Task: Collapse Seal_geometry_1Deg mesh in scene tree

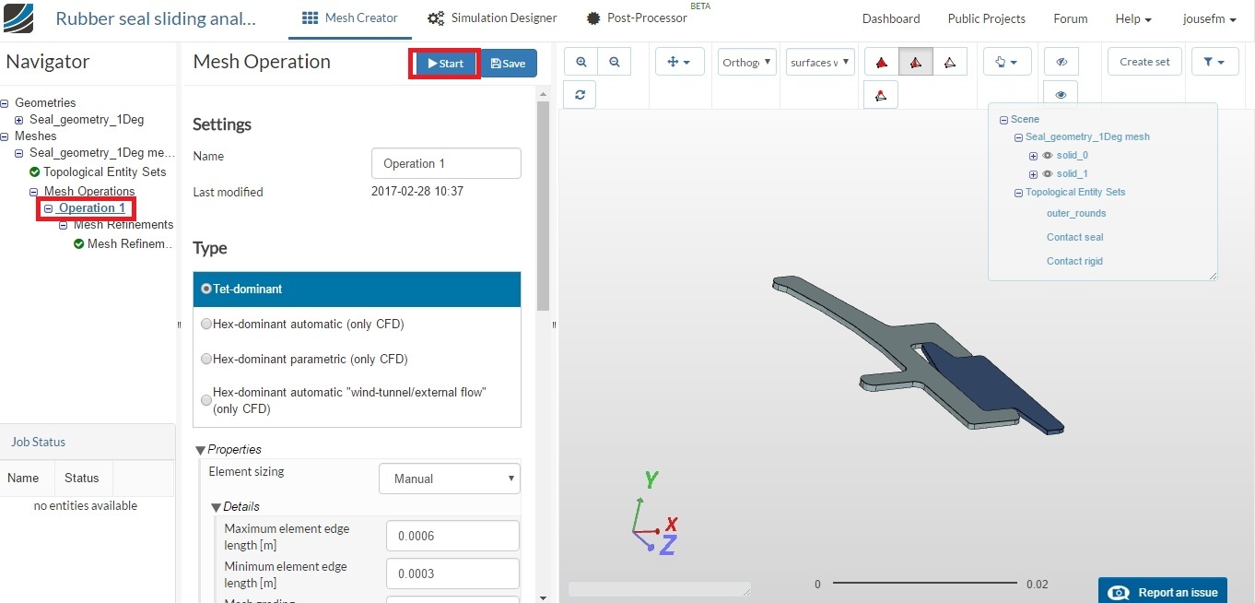Action: coord(1018,137)
